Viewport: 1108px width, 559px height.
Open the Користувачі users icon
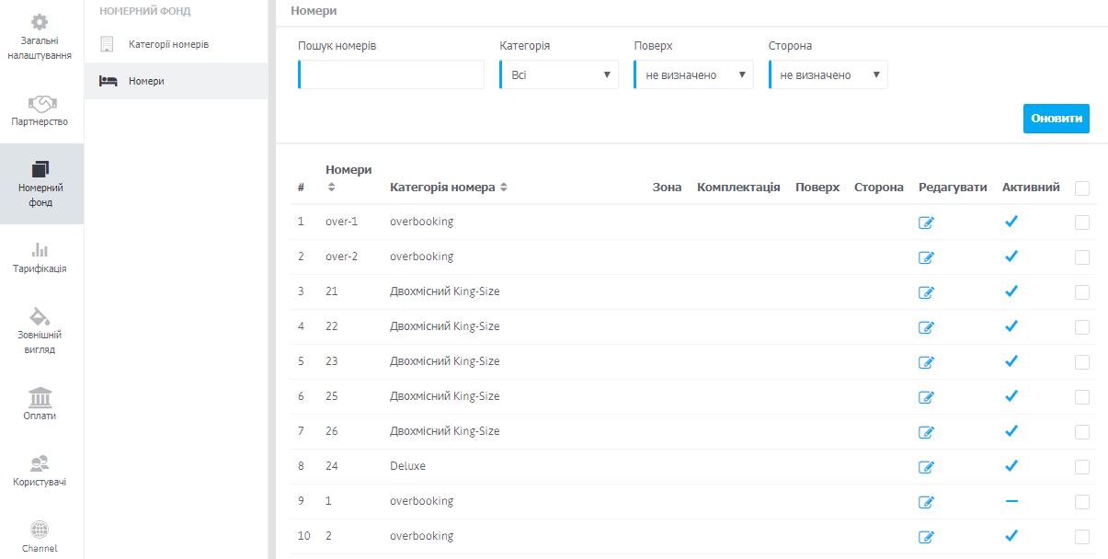[41, 463]
